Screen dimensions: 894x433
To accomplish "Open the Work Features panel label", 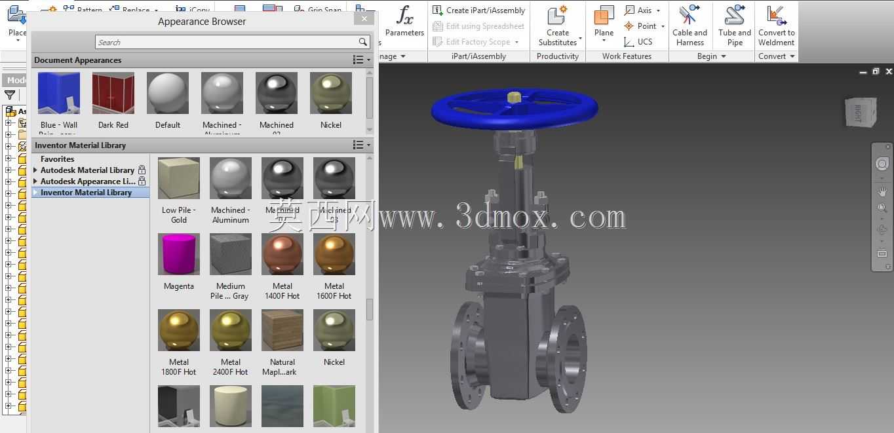I will pyautogui.click(x=627, y=56).
